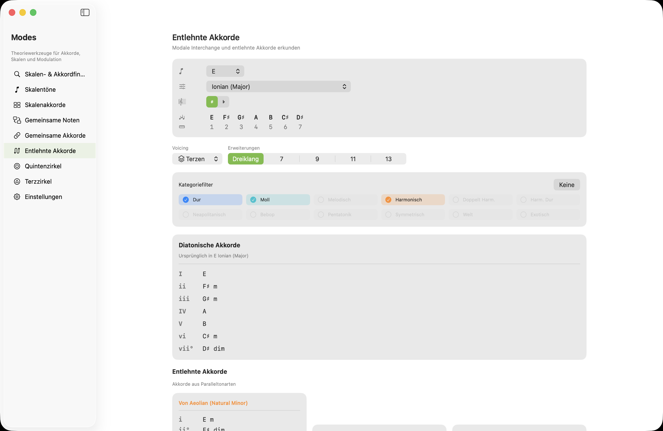
Task: Open the root note E dropdown
Action: [225, 71]
